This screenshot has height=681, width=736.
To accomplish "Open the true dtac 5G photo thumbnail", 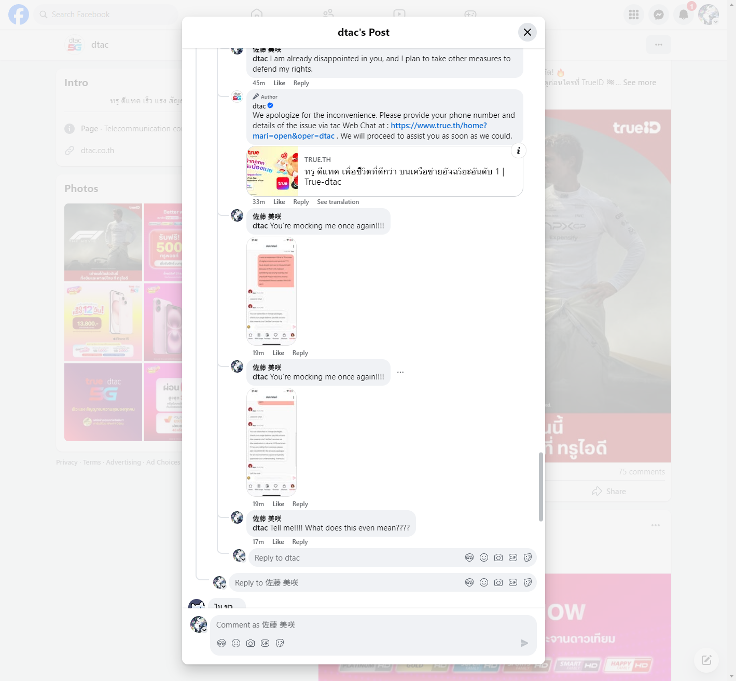I will (103, 402).
